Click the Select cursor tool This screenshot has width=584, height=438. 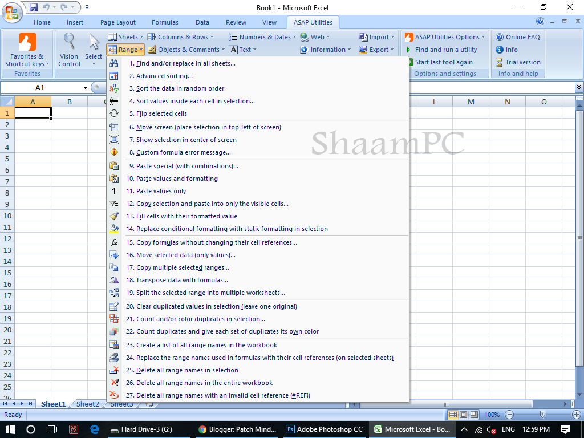coord(94,50)
